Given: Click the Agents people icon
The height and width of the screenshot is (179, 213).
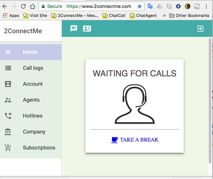Looking at the screenshot, I should point(8,100).
